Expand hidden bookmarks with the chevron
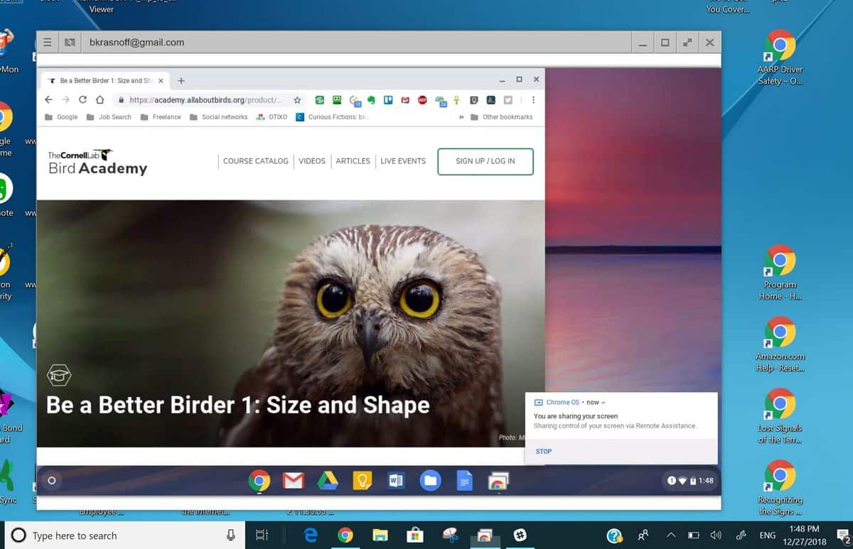The height and width of the screenshot is (549, 853). pos(463,116)
